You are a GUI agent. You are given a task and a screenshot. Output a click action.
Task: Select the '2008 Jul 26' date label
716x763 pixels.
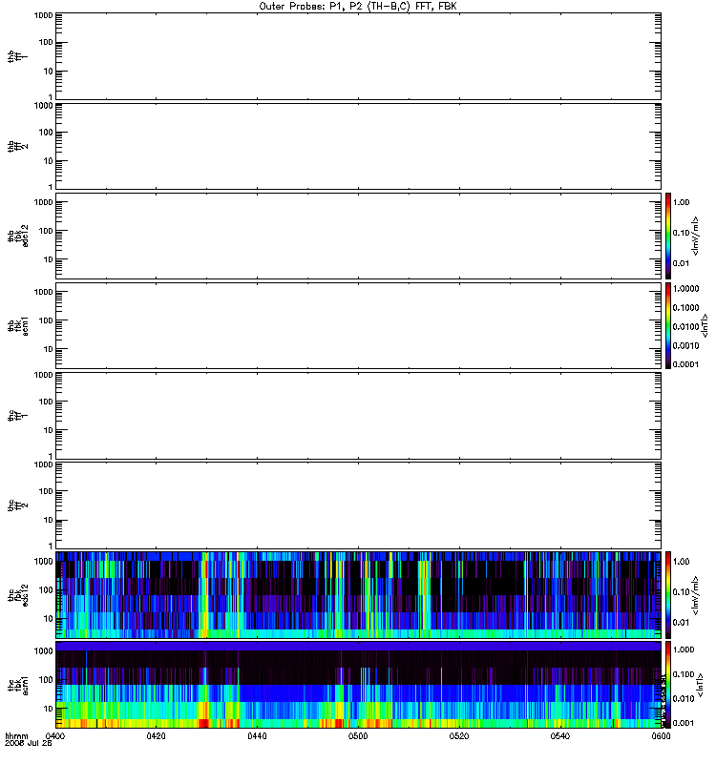tap(29, 743)
